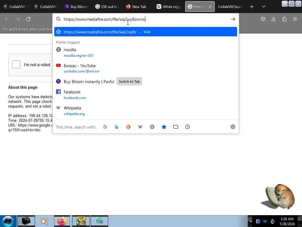Open the Pocket save icon

pos(263,19)
